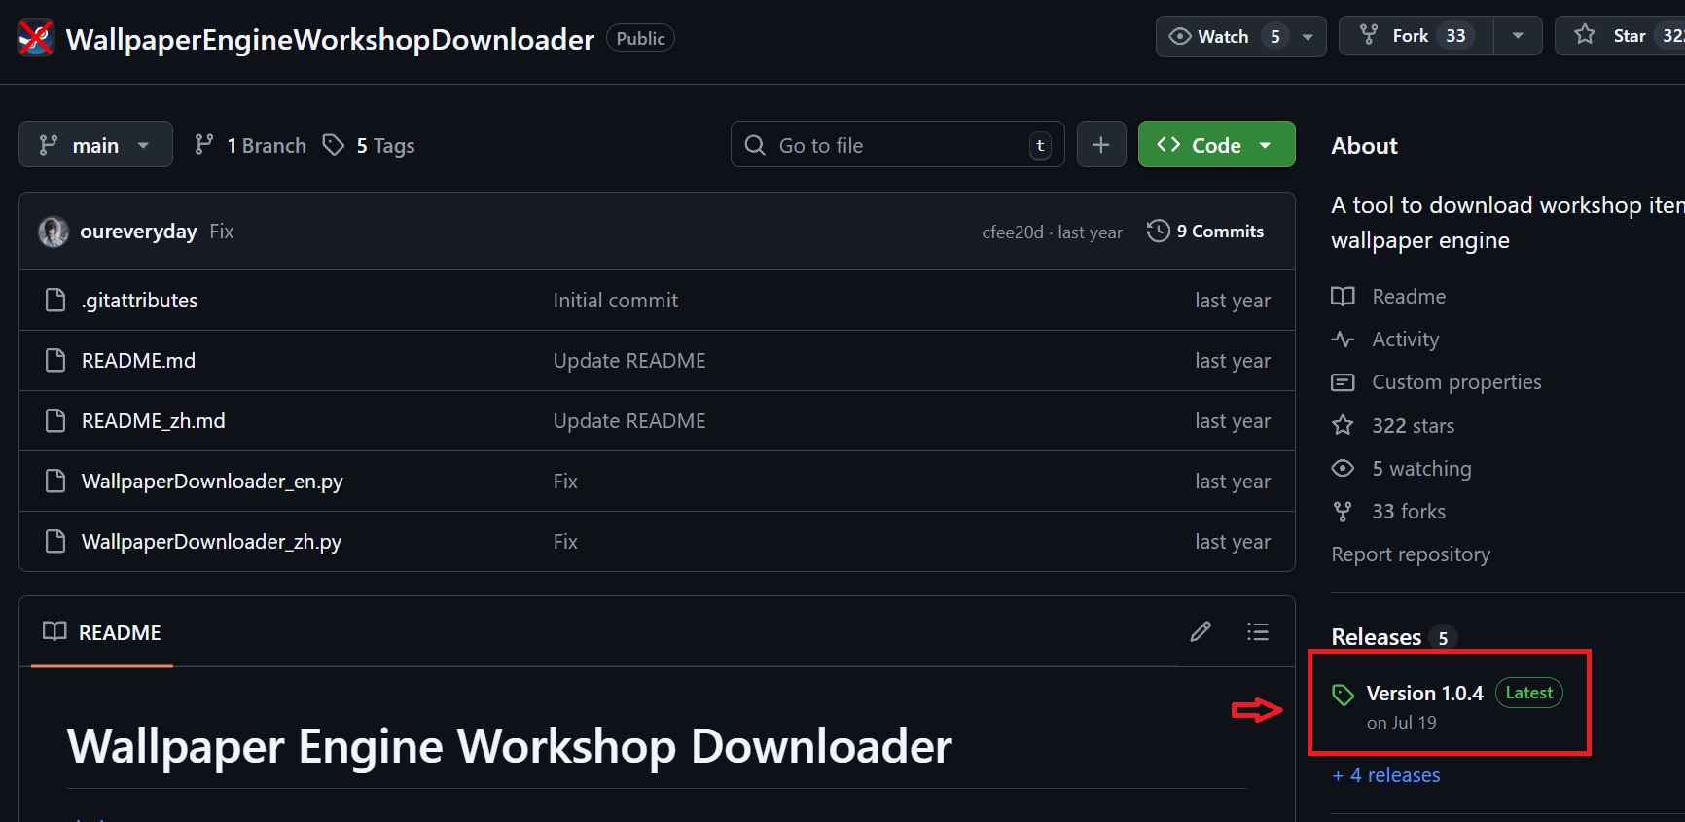
Task: Click the file icon beside .gitattributes
Action: click(55, 301)
